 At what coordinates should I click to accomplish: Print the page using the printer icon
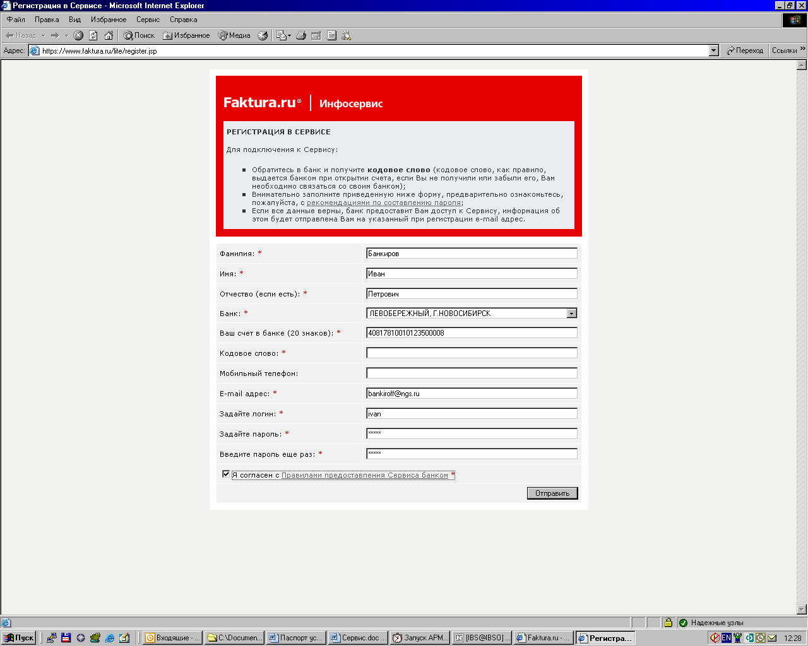301,35
